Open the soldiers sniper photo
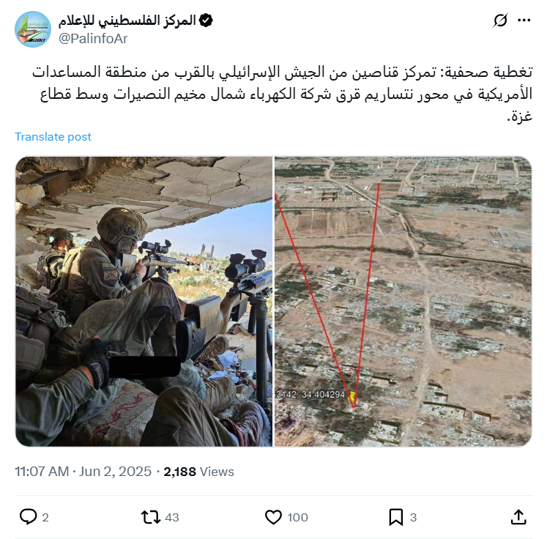Image resolution: width=547 pixels, height=539 pixels. click(x=144, y=302)
